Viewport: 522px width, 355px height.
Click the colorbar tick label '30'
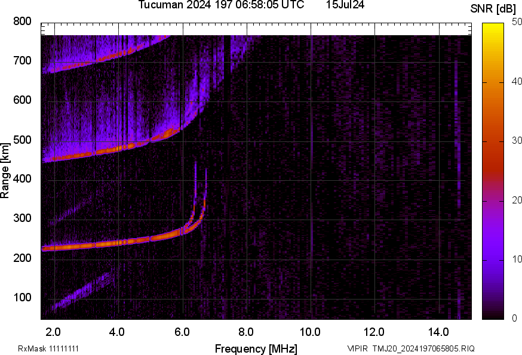[517, 140]
